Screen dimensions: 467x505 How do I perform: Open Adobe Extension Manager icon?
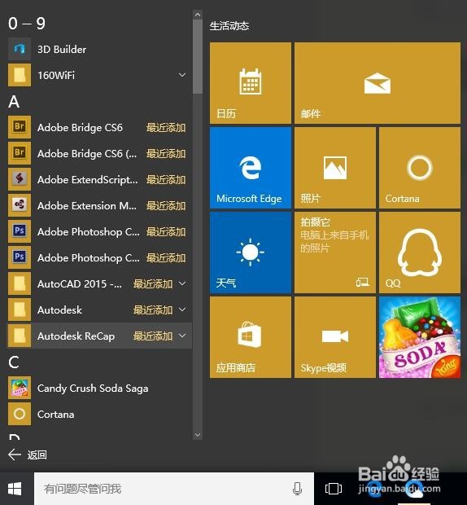[x=20, y=205]
